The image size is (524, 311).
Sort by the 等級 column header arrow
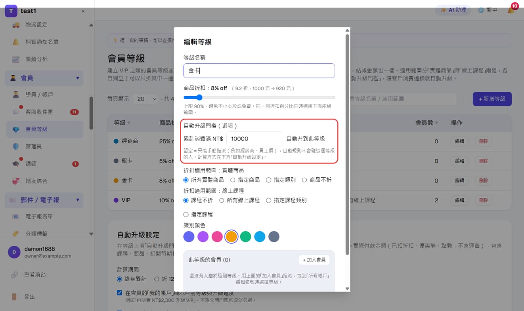(129, 123)
